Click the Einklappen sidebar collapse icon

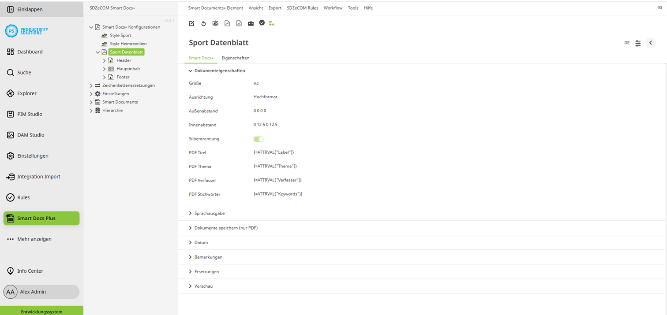[11, 9]
